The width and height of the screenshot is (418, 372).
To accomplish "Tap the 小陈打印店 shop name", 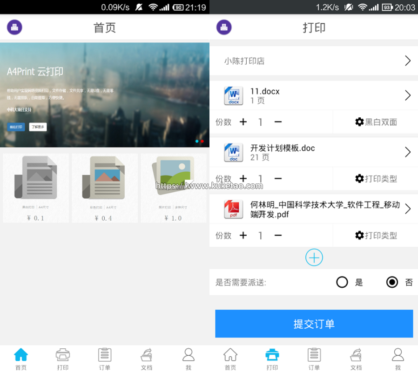I will (244, 61).
